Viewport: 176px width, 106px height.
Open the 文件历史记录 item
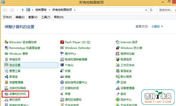coord(127,105)
